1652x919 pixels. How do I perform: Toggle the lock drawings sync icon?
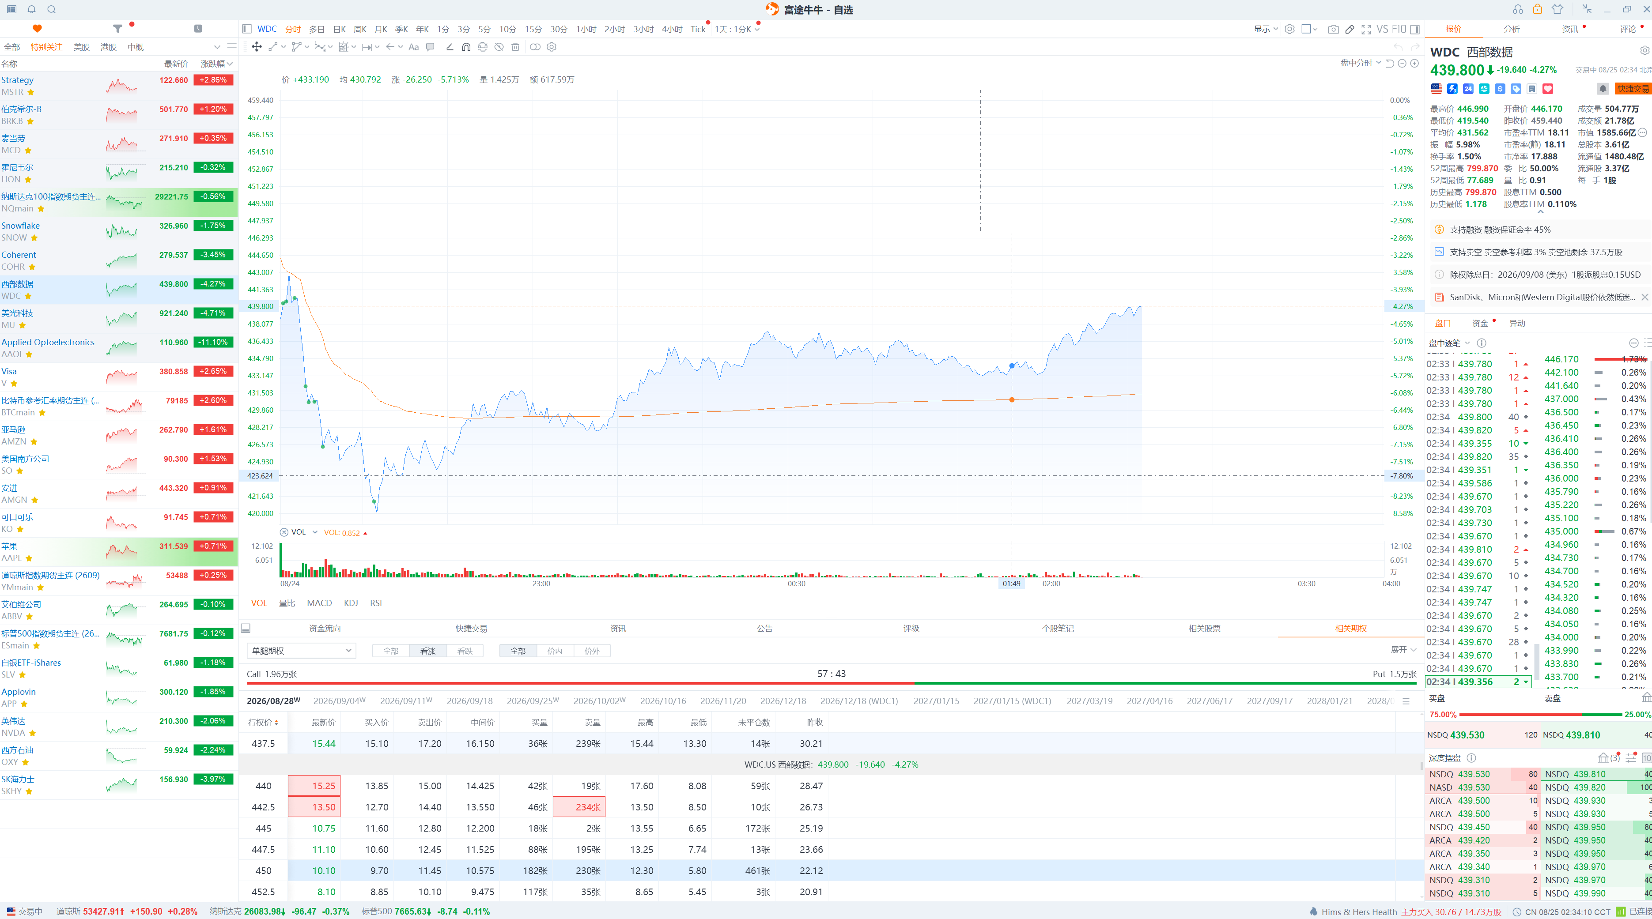pyautogui.click(x=482, y=47)
